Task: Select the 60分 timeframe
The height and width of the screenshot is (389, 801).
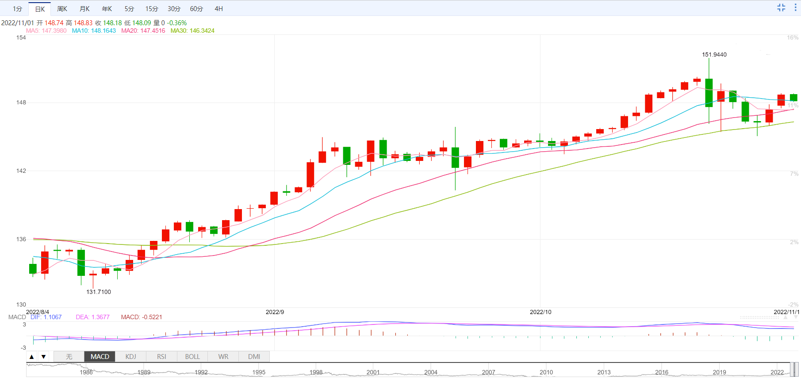Action: [x=196, y=9]
